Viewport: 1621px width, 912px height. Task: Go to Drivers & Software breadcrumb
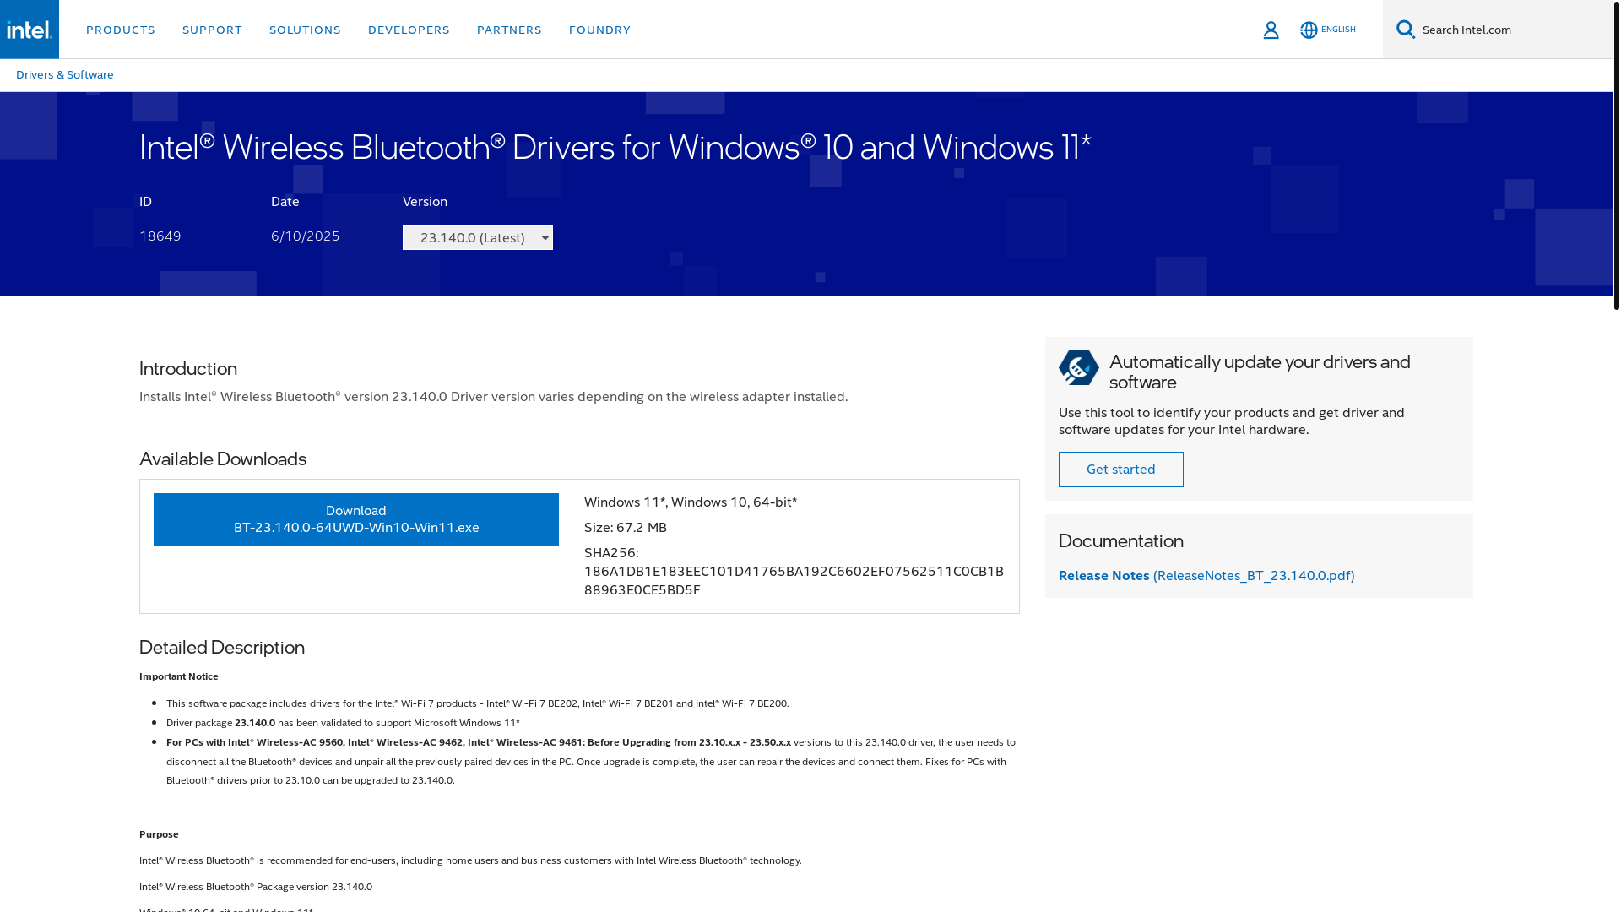pos(65,74)
